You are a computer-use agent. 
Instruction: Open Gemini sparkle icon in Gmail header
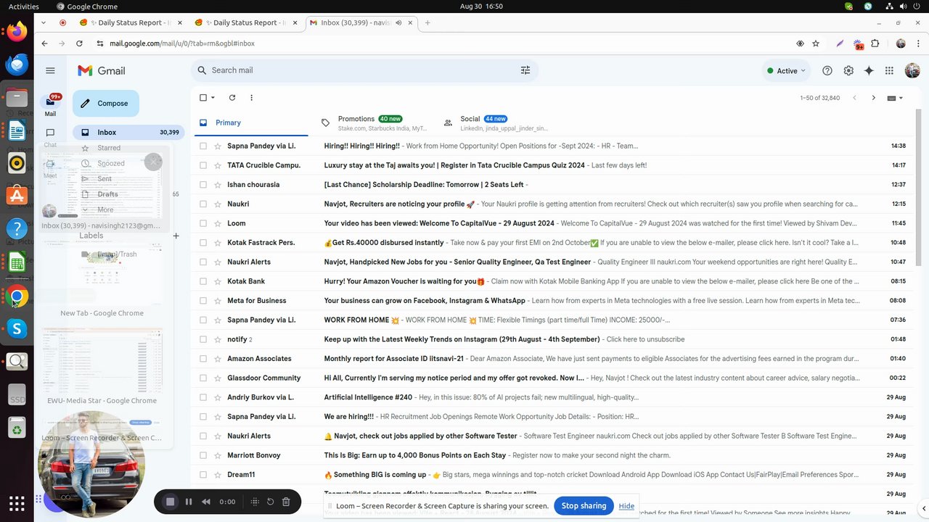[869, 70]
